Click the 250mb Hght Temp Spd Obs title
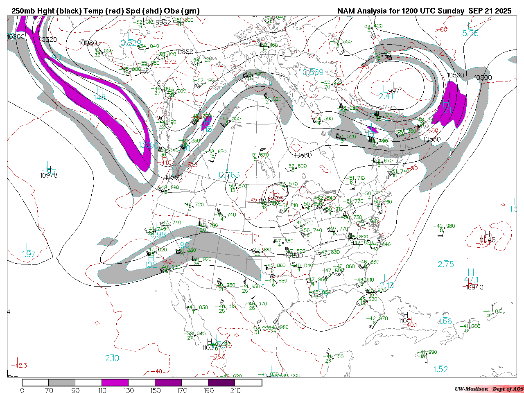 [x=106, y=11]
